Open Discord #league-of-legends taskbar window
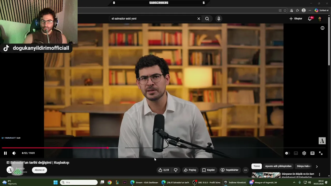 point(264,182)
